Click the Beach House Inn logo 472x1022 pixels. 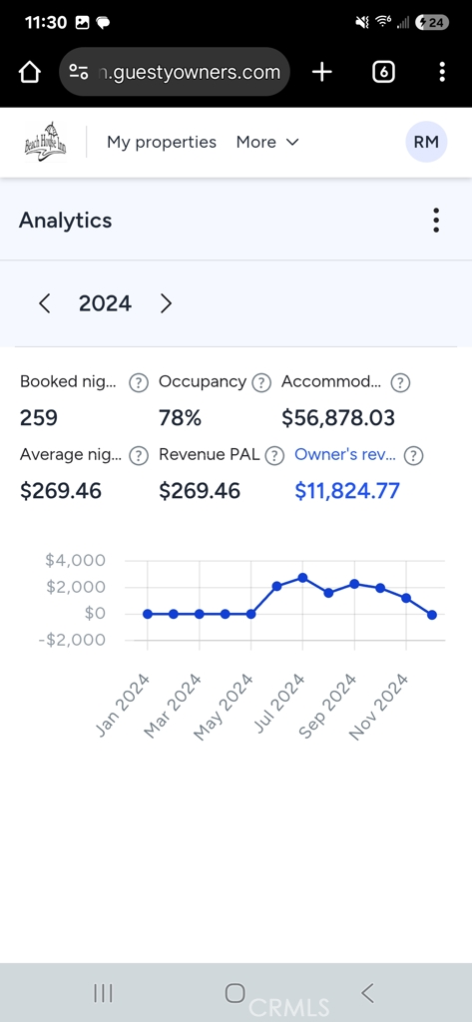(46, 142)
